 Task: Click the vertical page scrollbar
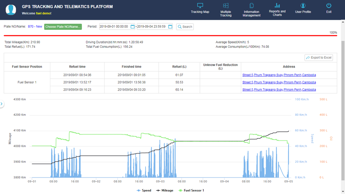(342, 108)
